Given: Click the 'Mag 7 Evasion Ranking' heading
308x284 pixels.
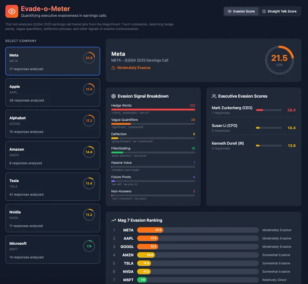Looking at the screenshot, I should pyautogui.click(x=140, y=220).
